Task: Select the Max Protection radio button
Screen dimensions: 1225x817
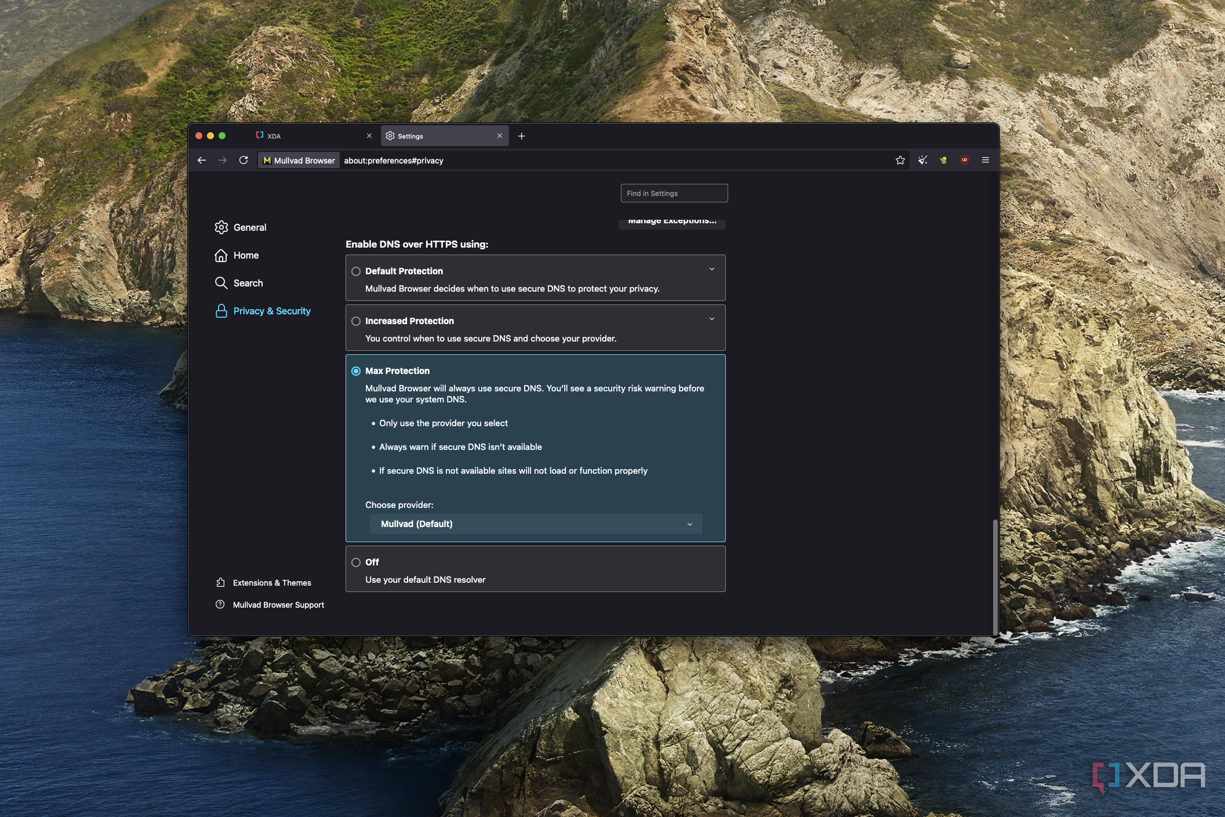Action: point(356,371)
